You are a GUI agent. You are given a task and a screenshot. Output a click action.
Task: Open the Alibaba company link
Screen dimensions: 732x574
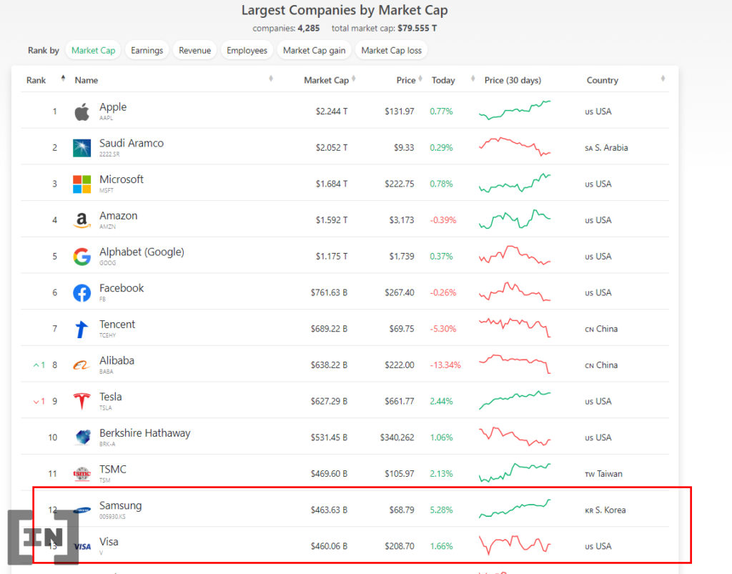[x=117, y=361]
